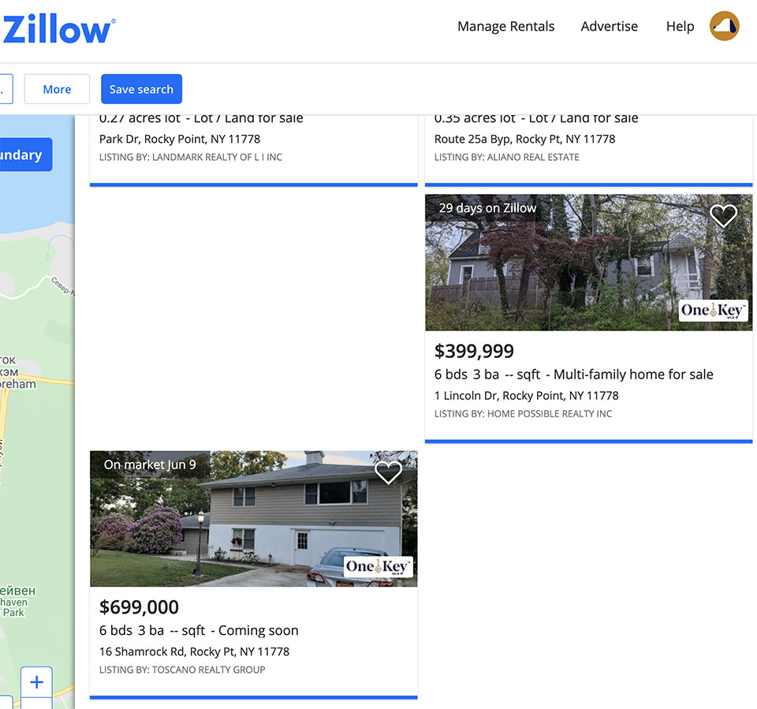This screenshot has height=709, width=757.
Task: Save the 1 Lincoln Dr listing with heart
Action: coord(723,215)
